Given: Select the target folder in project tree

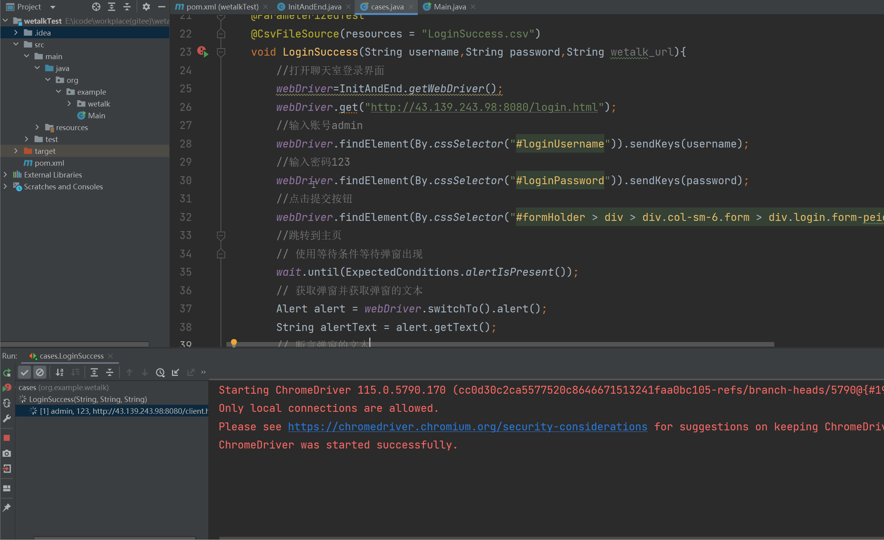Looking at the screenshot, I should (45, 151).
